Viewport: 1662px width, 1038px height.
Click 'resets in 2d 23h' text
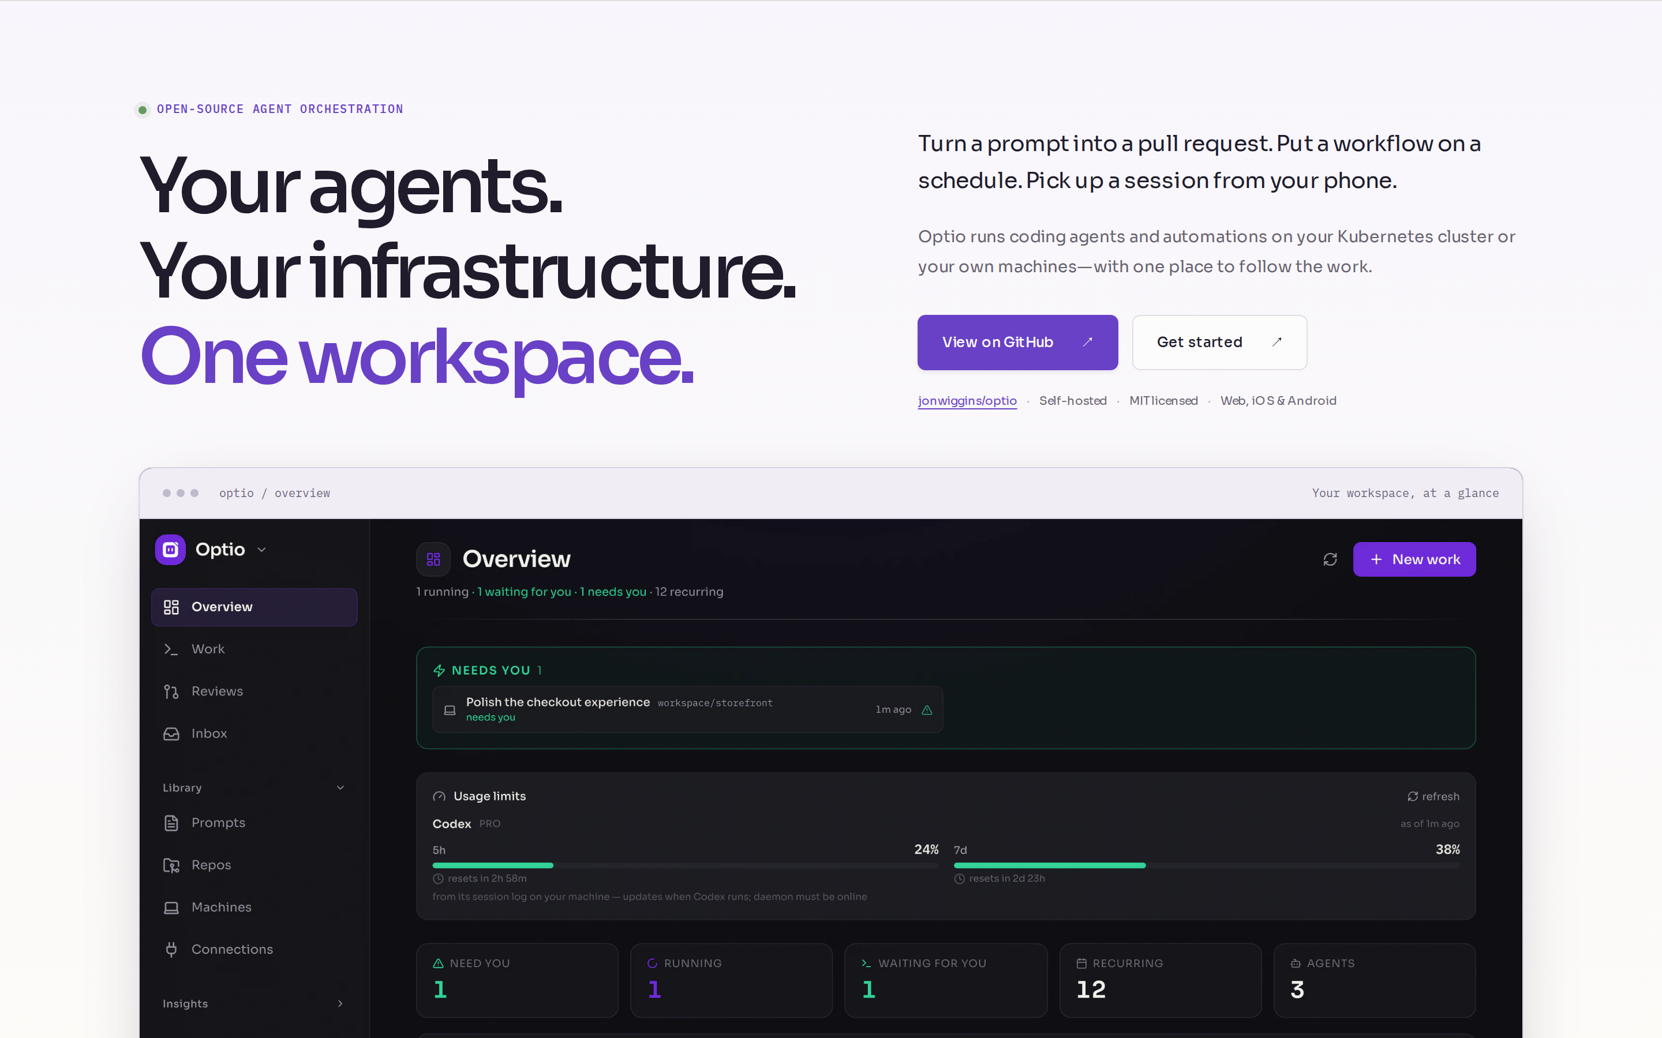[1007, 878]
